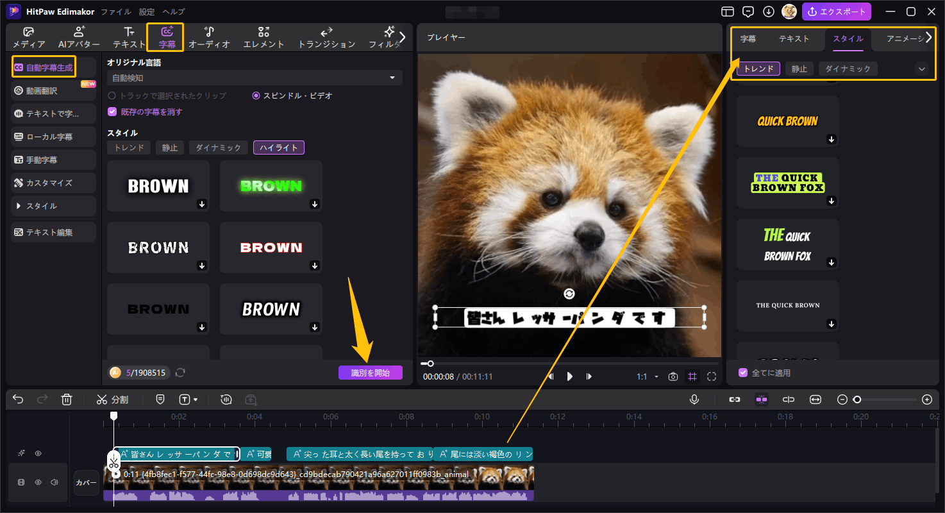The width and height of the screenshot is (945, 513).
Task: Open the ファイル menu
Action: (x=115, y=12)
